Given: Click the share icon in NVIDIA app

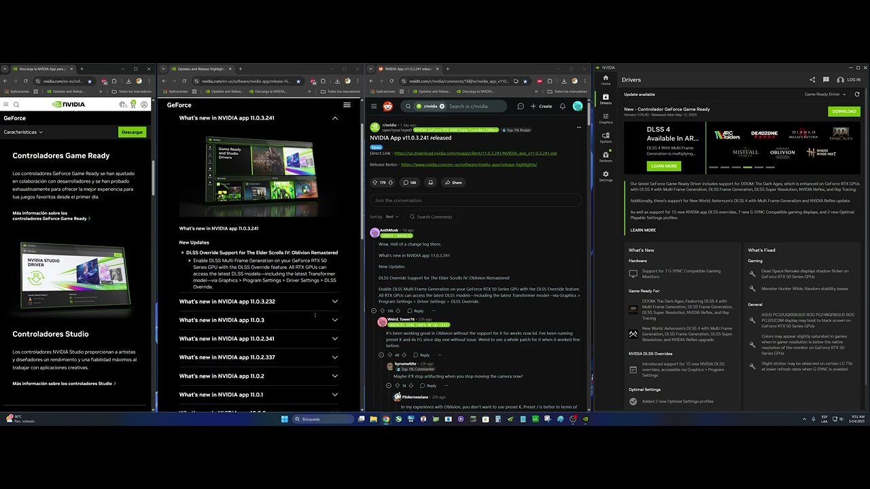Looking at the screenshot, I should [x=812, y=79].
